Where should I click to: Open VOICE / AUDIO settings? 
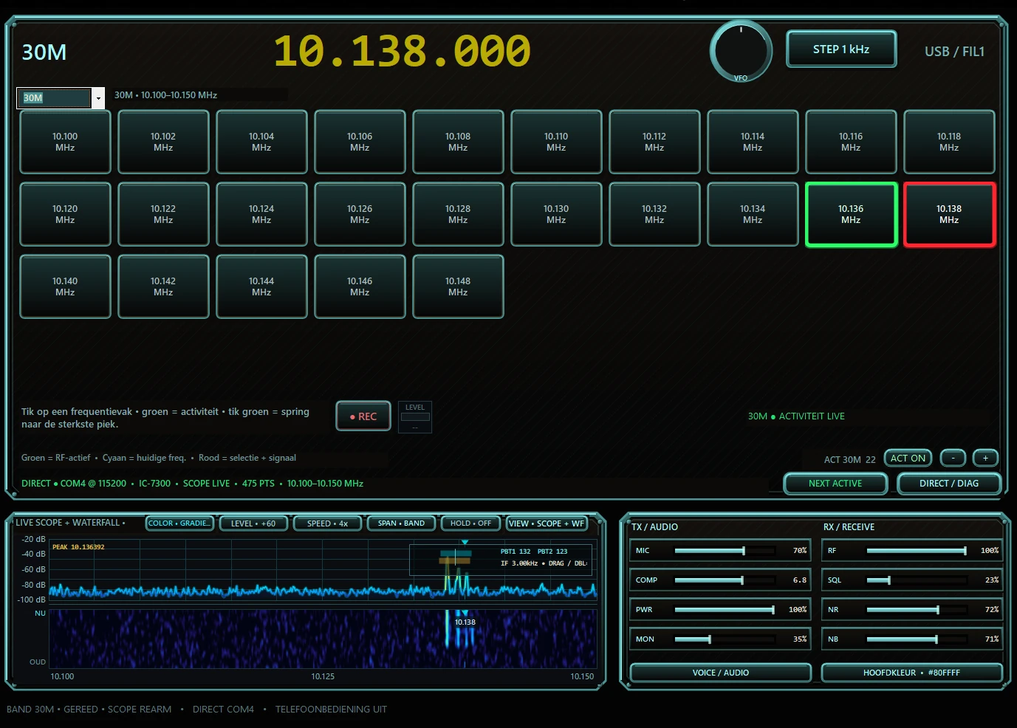pos(720,673)
